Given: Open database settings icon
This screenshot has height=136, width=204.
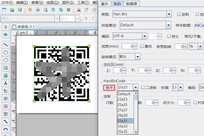Looking at the screenshot, I should (x=53, y=10).
